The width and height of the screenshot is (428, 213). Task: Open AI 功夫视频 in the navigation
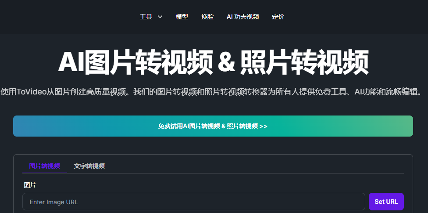[x=243, y=17]
